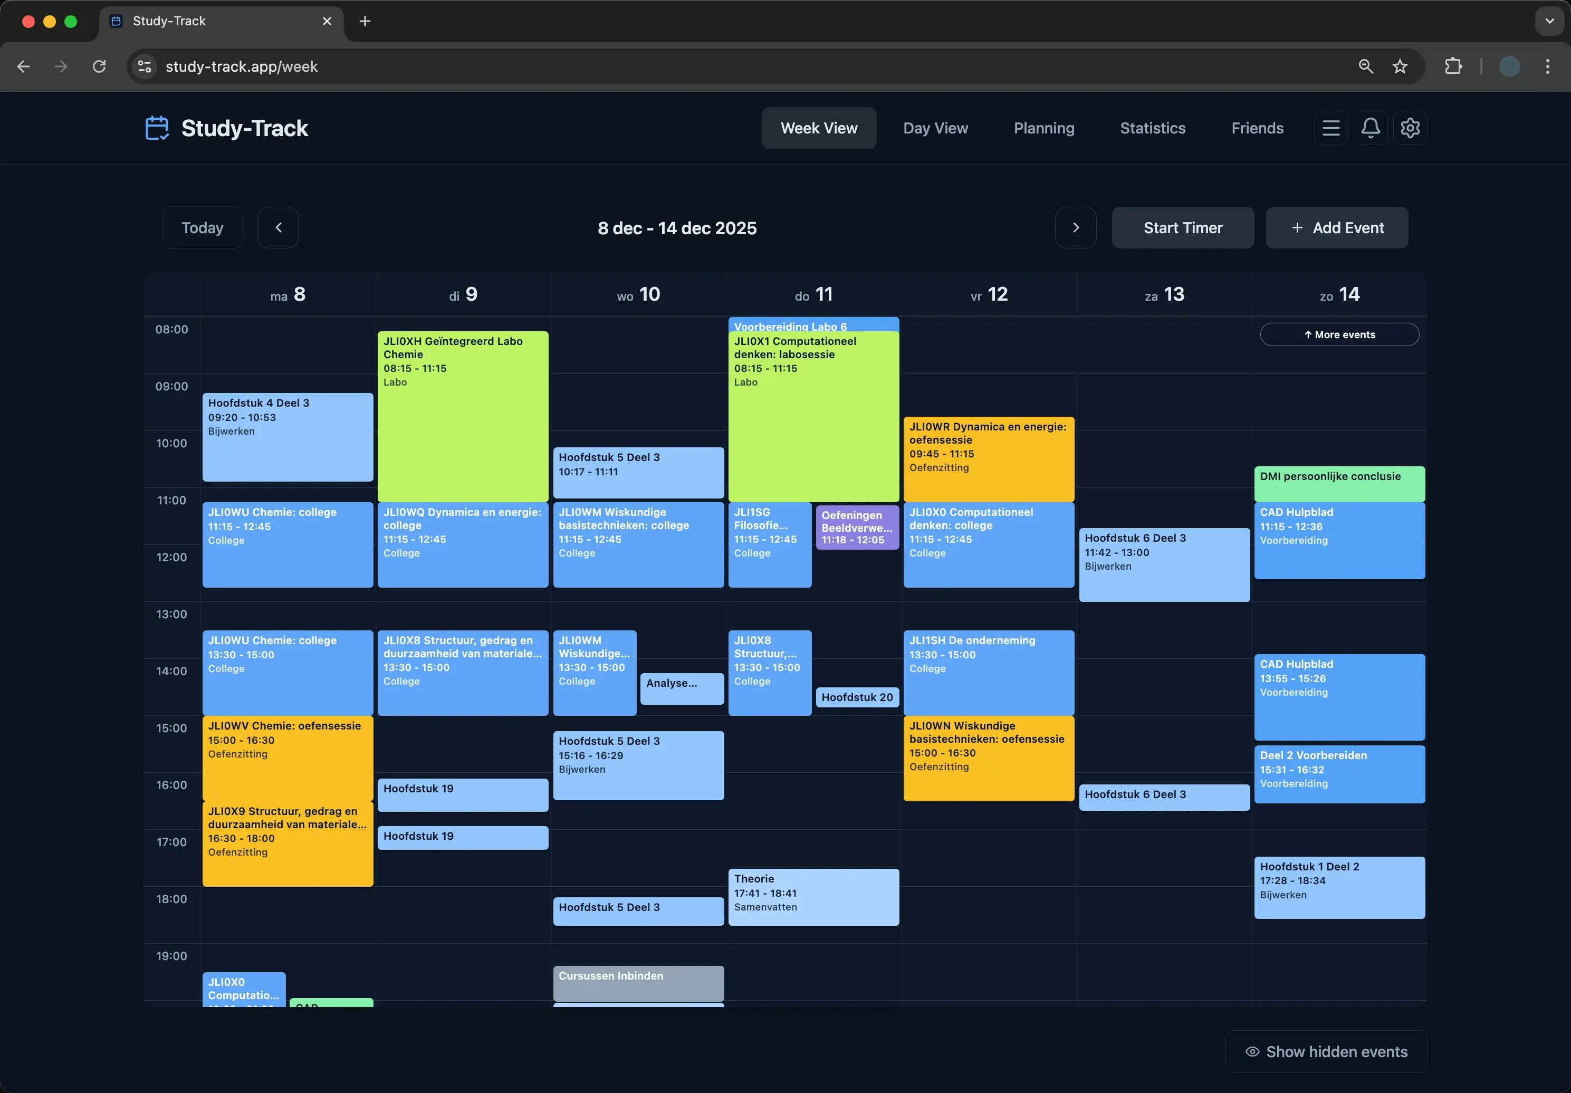Reveal More events on zondag 14
This screenshot has height=1093, width=1571.
(x=1338, y=334)
